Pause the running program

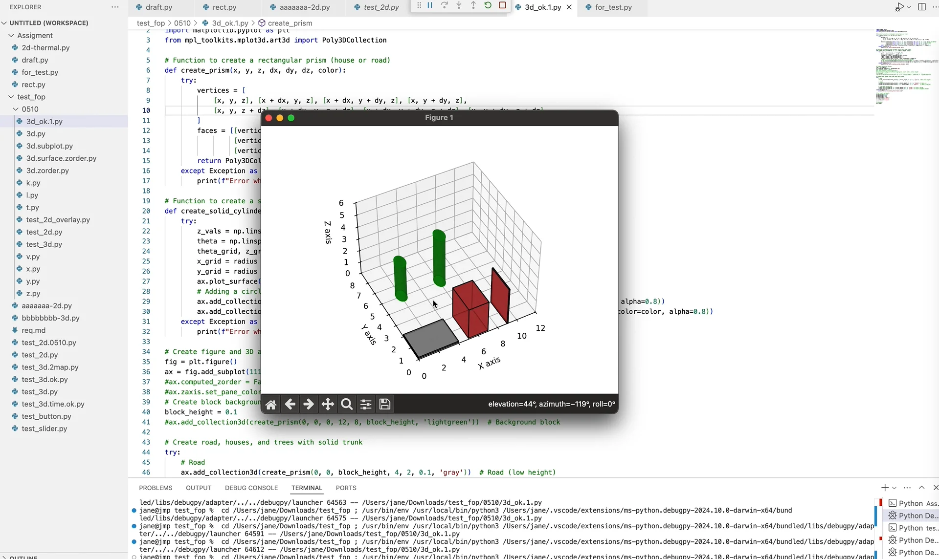tap(430, 6)
